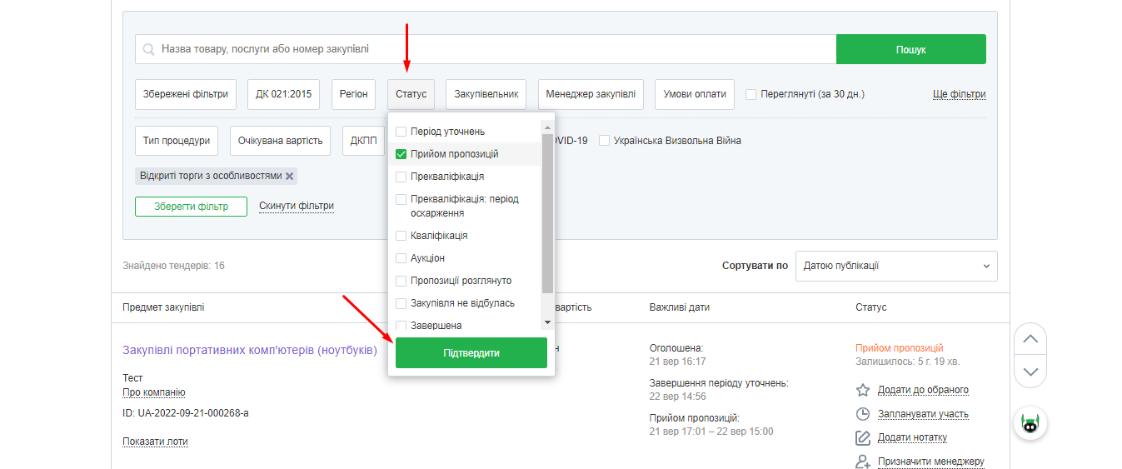The image size is (1122, 469).
Task: Click the star icon for Додати до обраного
Action: tap(863, 390)
